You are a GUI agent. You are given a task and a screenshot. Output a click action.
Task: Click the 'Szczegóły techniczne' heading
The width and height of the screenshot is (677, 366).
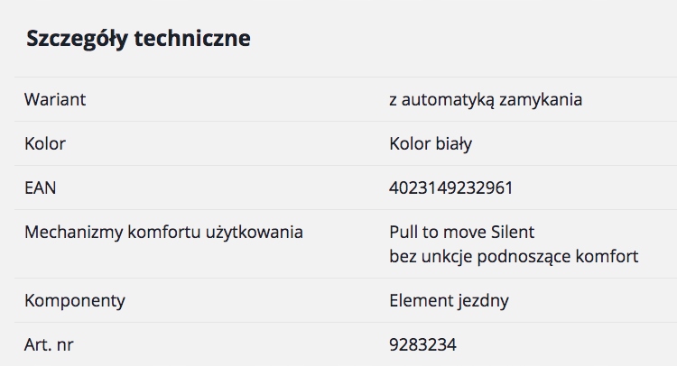coord(138,39)
